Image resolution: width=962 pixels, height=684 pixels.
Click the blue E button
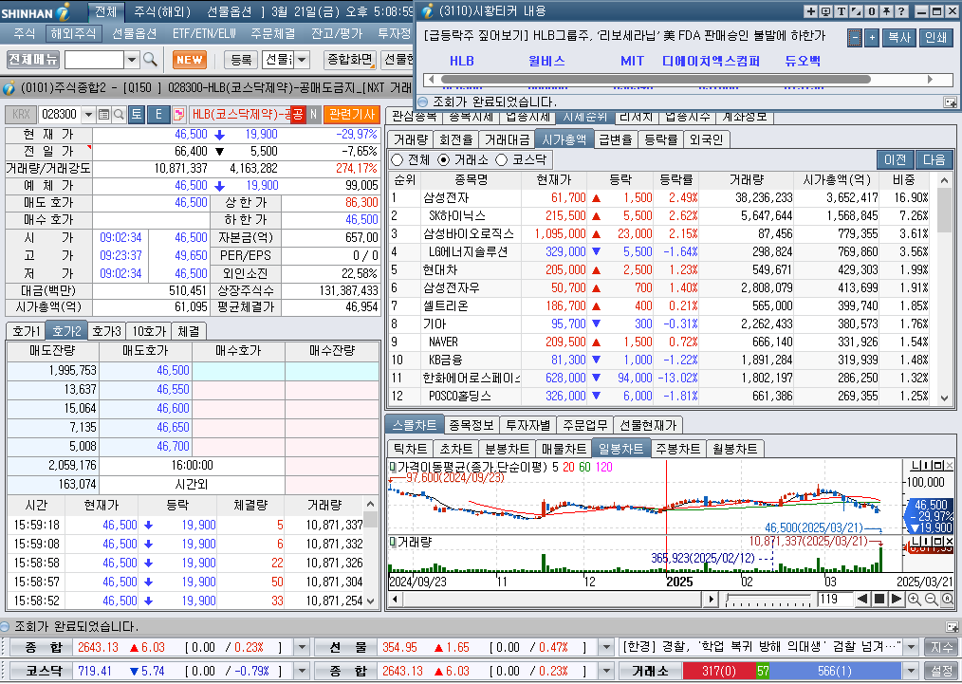coord(158,114)
